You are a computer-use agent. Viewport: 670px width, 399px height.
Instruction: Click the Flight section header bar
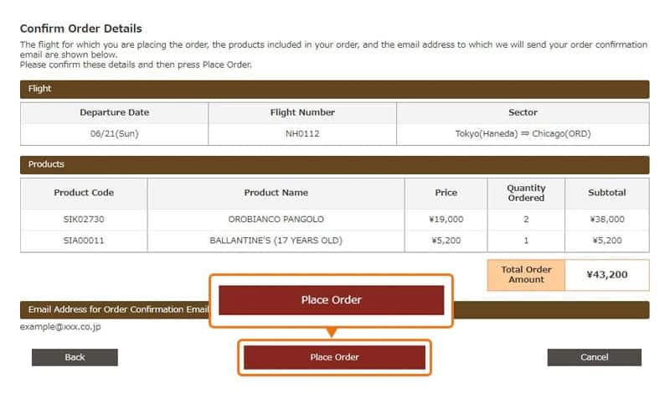[334, 89]
